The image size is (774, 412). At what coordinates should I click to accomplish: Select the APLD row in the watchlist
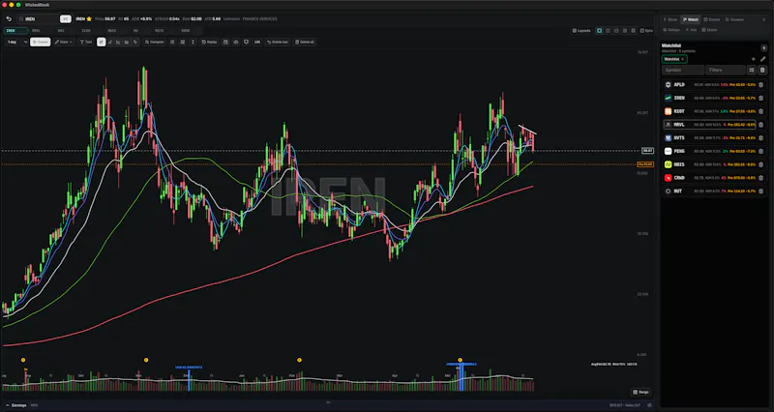click(x=714, y=85)
